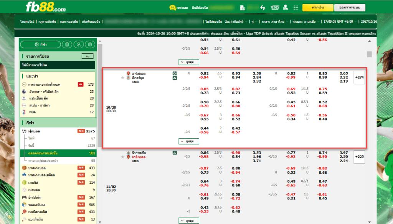Select วันนี้ 1329 under football
Viewport: 393px width, 224px height.
tap(58, 146)
